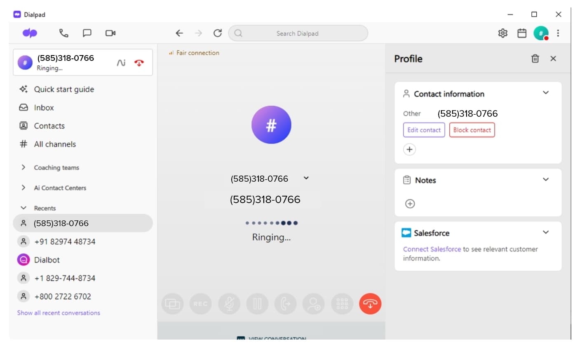Toggle call recording REC button
Image resolution: width=582 pixels, height=347 pixels.
click(201, 304)
